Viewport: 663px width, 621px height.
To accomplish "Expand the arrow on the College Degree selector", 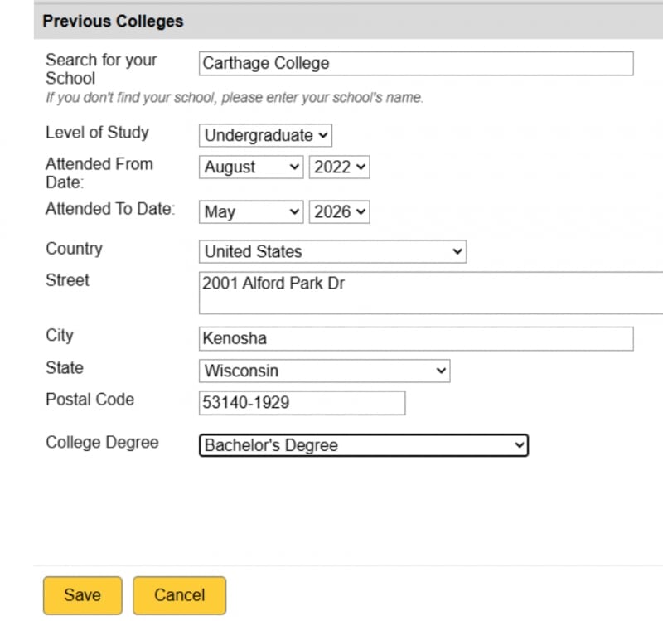I will coord(518,445).
